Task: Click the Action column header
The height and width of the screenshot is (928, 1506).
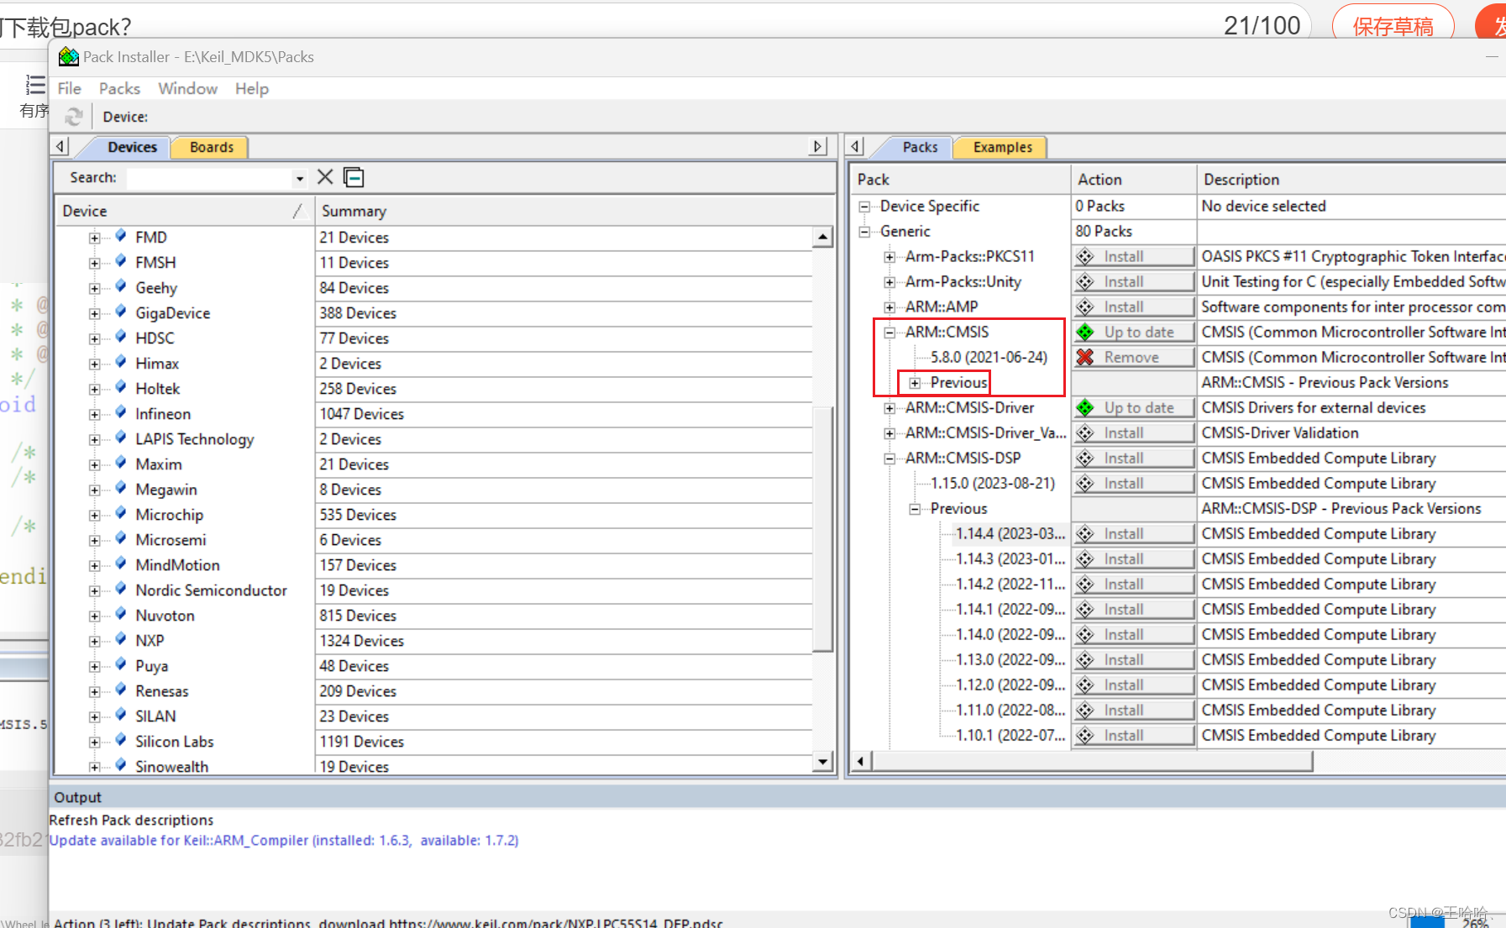Action: coord(1133,179)
